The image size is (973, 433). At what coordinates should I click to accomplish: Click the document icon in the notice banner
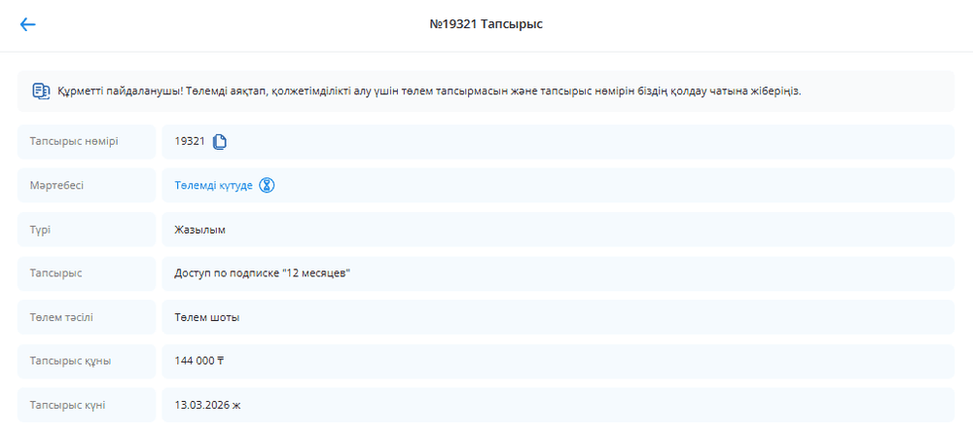tap(41, 90)
